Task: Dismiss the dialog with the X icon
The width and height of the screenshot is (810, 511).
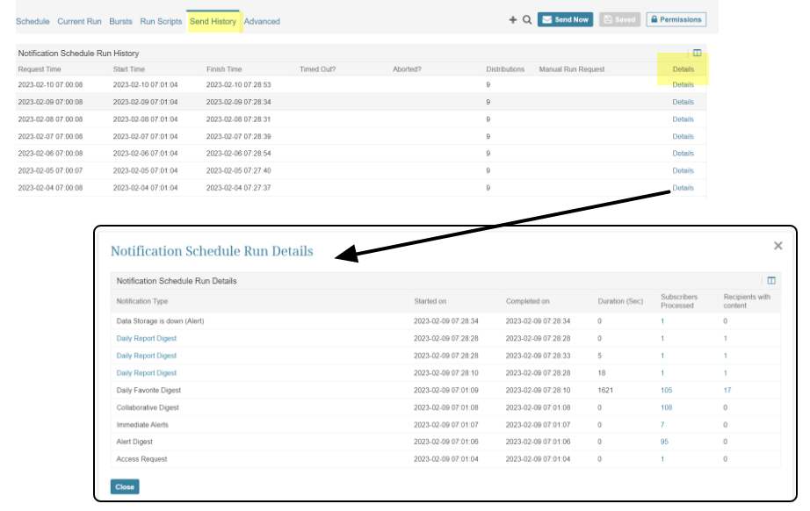Action: click(x=777, y=246)
